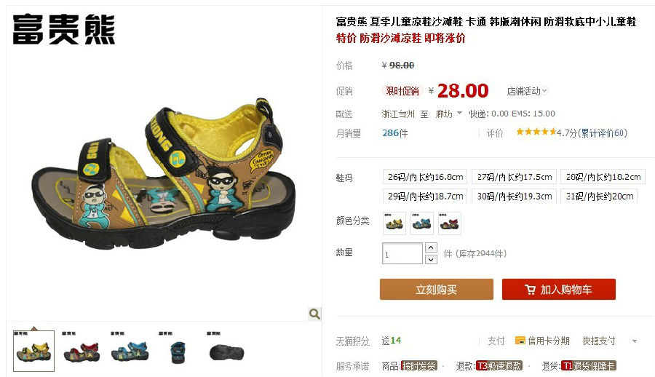655x377 pixels.
Task: Open the 廊坊 delivery destination dropdown
Action: (x=448, y=114)
